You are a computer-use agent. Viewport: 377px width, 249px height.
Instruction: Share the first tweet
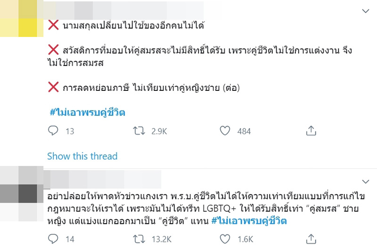point(311,131)
